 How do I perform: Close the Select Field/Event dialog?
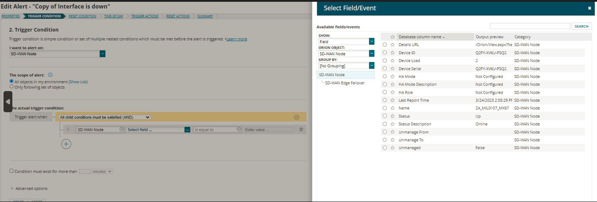point(590,8)
